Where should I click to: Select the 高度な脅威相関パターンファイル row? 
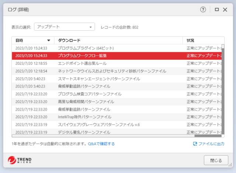117,102
